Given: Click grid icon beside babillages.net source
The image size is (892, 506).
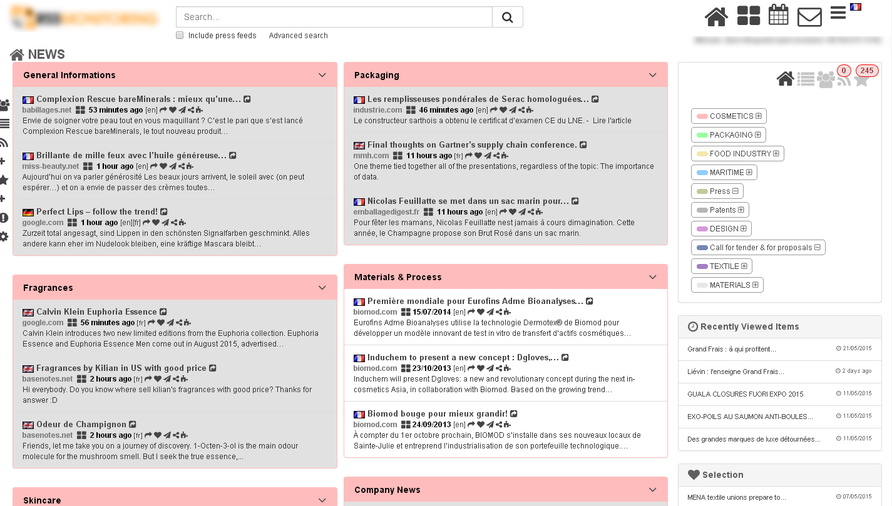Looking at the screenshot, I should pos(80,110).
